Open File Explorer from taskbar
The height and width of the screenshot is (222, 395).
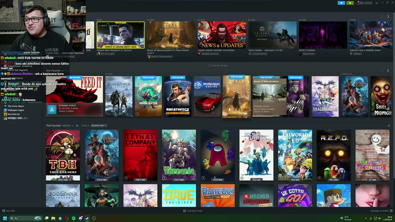pyautogui.click(x=53, y=218)
